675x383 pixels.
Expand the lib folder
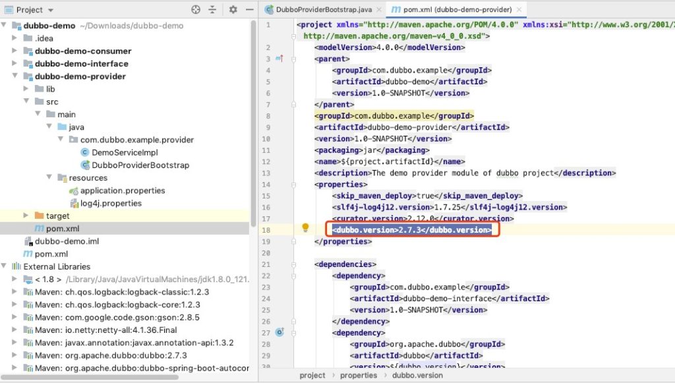point(26,88)
